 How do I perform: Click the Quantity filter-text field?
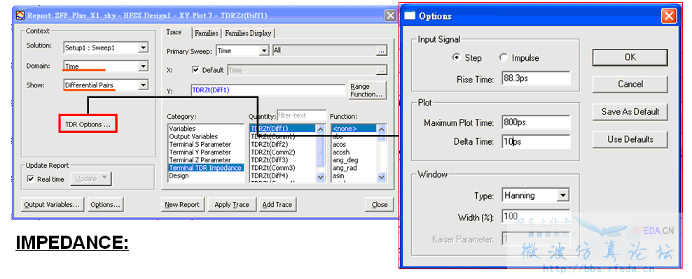[301, 116]
